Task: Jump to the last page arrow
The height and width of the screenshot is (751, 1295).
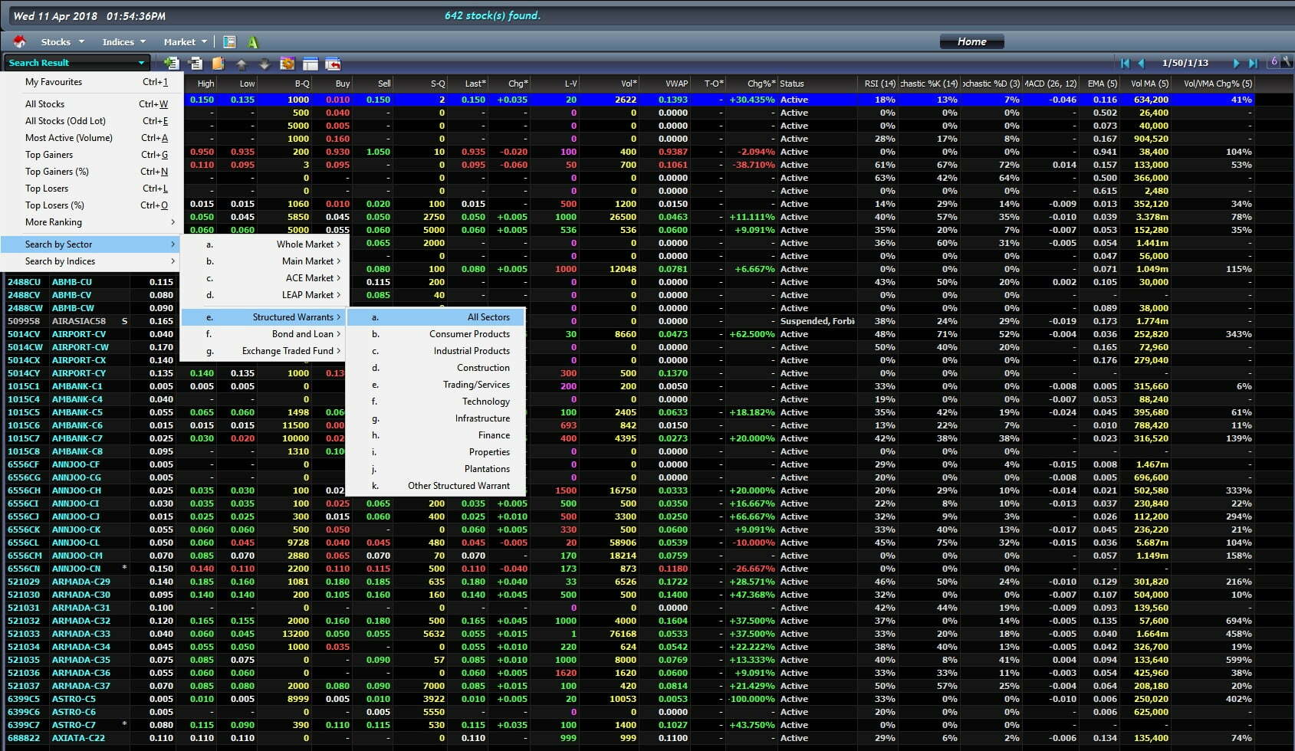Action: [1253, 63]
